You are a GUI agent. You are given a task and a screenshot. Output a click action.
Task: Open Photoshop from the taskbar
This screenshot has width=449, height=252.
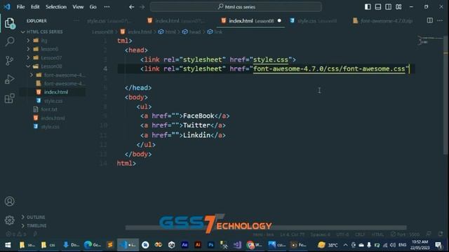coord(211,245)
